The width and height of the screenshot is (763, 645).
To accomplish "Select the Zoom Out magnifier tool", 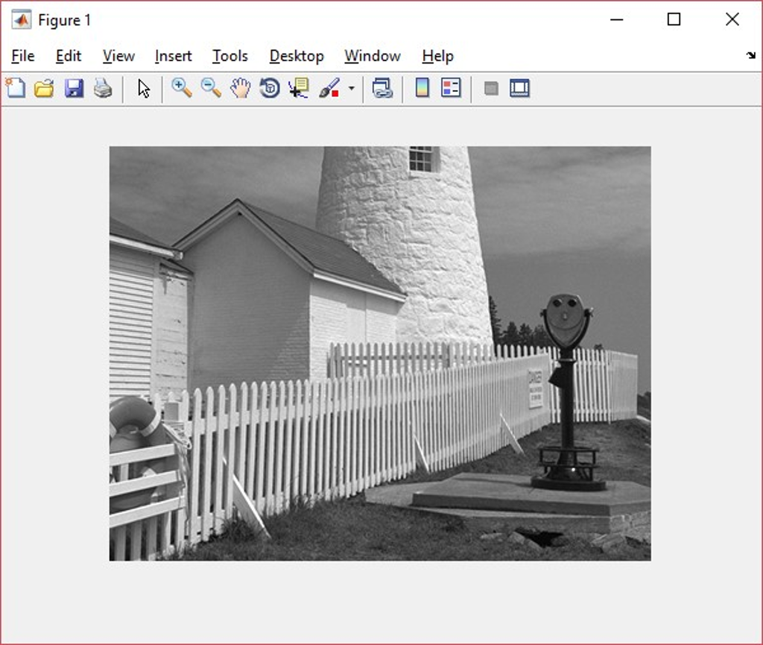I will (211, 88).
